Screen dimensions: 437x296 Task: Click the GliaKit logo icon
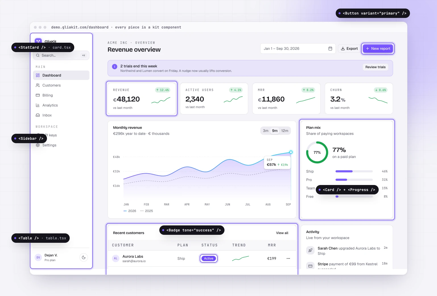tap(38, 41)
